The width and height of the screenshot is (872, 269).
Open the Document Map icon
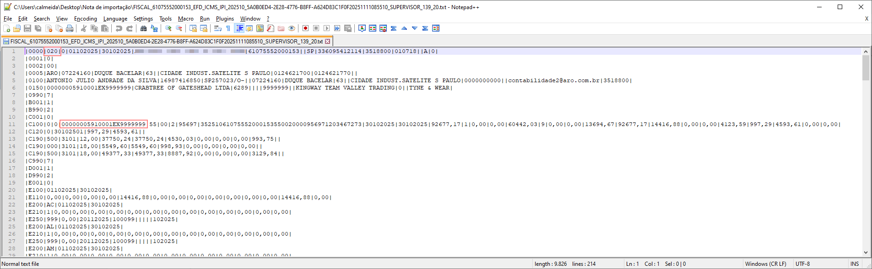[x=260, y=28]
